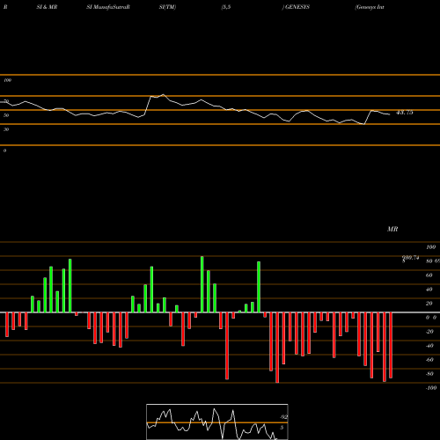Click the -20 axis label on MR panel
The width and height of the screenshot is (440, 440).
click(x=429, y=332)
